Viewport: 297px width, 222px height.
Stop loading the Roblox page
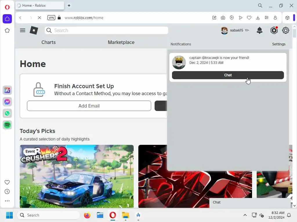39,18
